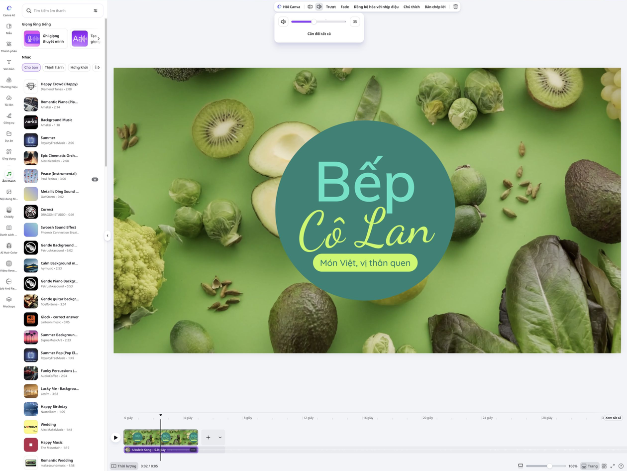Enter fullscreen presentation mode icon
Viewport: 627px width, 471px height.
click(x=613, y=466)
